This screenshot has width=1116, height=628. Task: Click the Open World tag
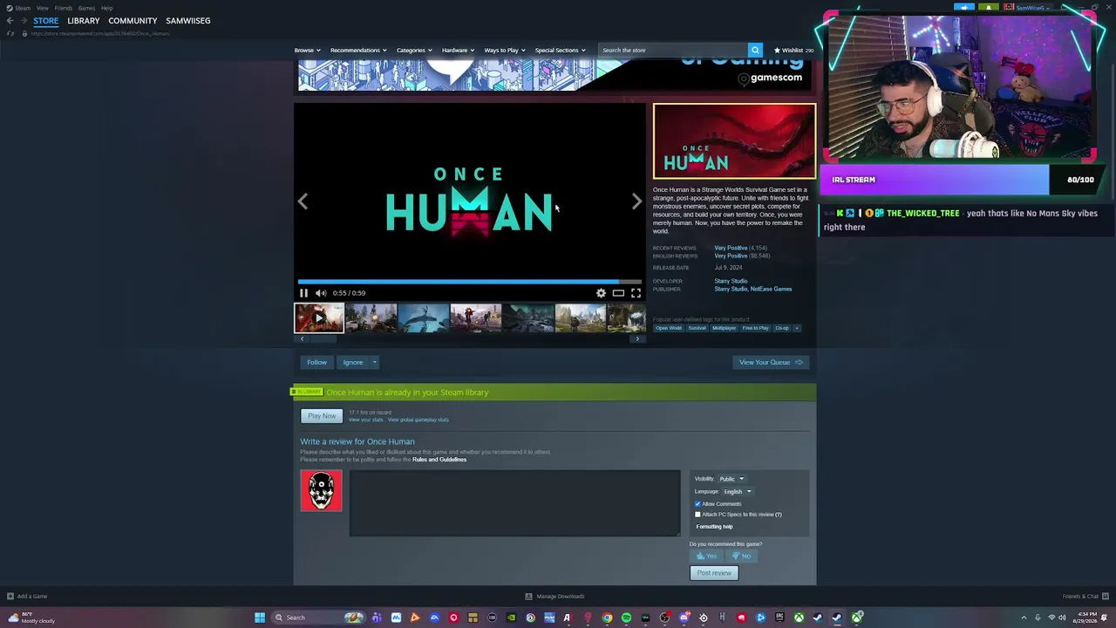tap(669, 328)
